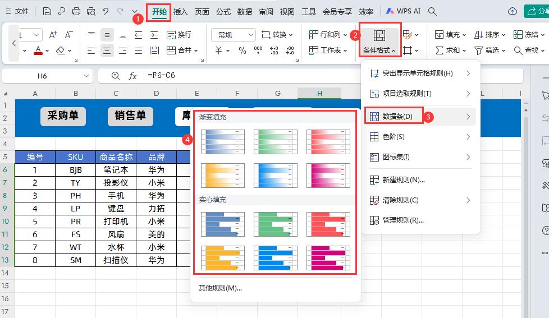549x318 pixels.
Task: Click the percent style icon
Action: (x=242, y=50)
